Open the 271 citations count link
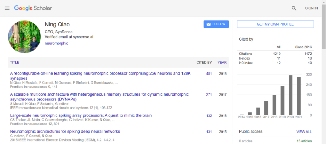The height and width of the screenshot is (144, 326). [x=209, y=95]
